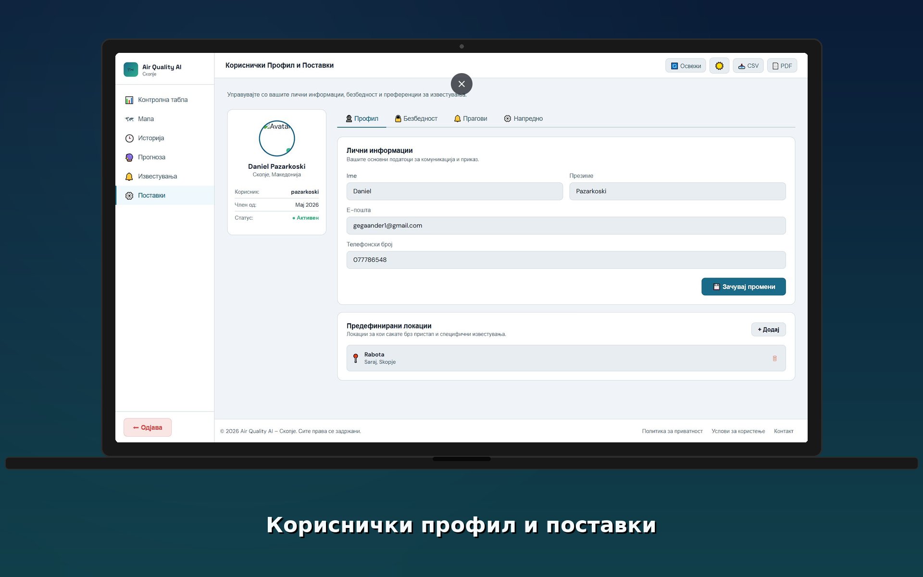This screenshot has height=577, width=923.
Task: Open Историја in the sidebar
Action: pyautogui.click(x=164, y=138)
